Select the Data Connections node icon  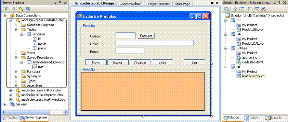(12, 16)
